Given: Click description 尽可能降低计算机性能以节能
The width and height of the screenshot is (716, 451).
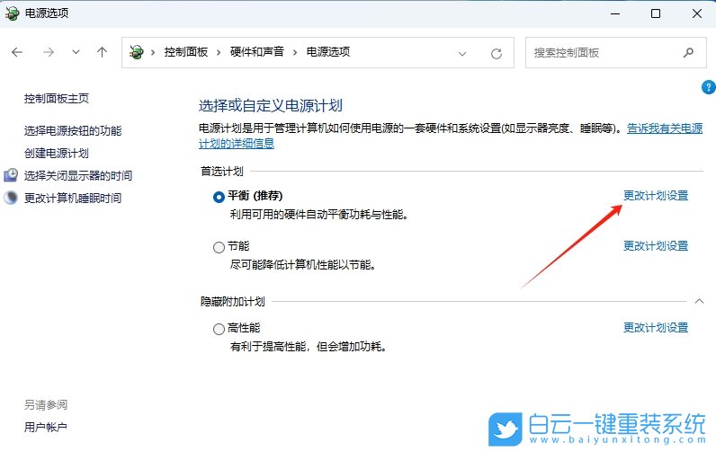Looking at the screenshot, I should point(303,264).
